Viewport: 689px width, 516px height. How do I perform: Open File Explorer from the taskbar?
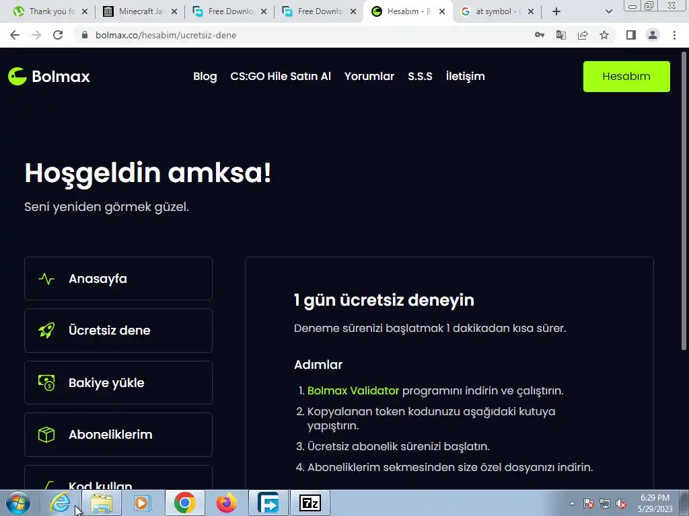[102, 503]
